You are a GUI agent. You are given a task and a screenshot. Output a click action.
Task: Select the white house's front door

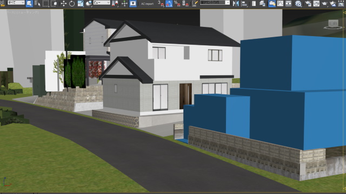[x=185, y=96]
